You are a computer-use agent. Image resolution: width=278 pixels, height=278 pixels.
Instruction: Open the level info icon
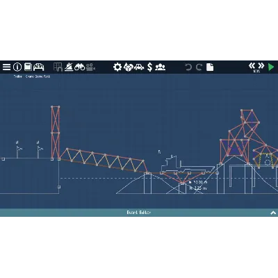coord(17,67)
